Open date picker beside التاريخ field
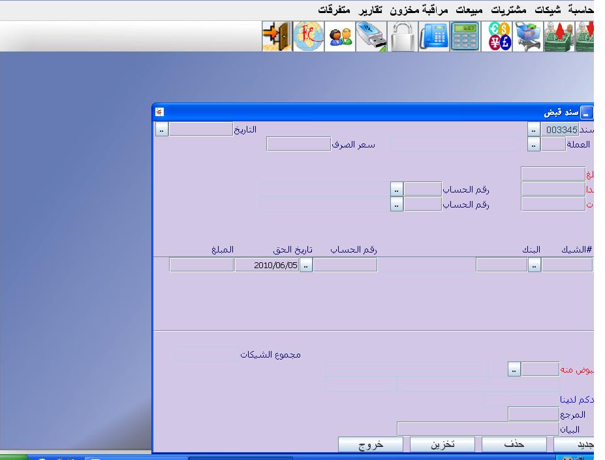Viewport: 605px width, 460px height. [161, 129]
